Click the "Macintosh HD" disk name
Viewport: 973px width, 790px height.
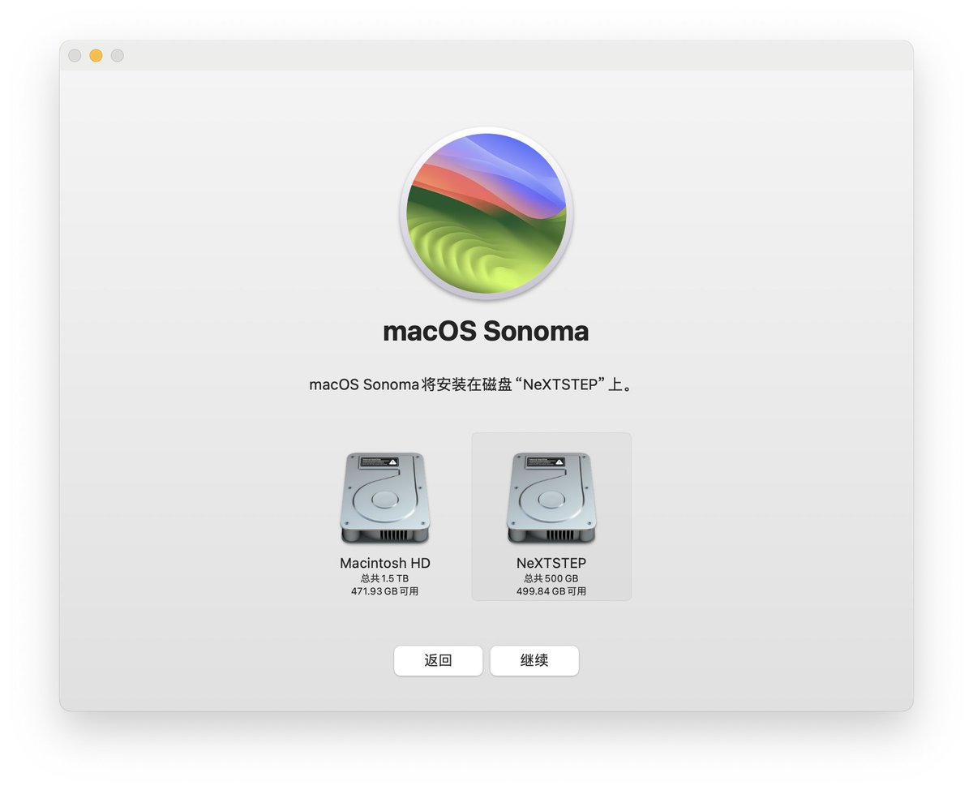pyautogui.click(x=385, y=563)
